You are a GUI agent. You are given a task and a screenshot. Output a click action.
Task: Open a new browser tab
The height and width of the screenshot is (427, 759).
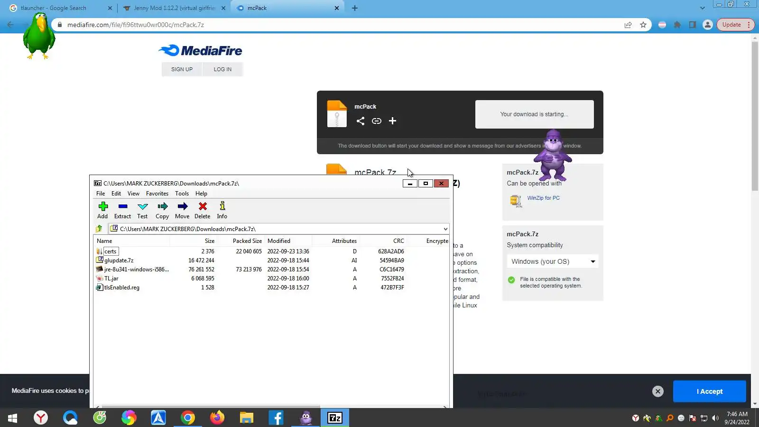point(355,8)
